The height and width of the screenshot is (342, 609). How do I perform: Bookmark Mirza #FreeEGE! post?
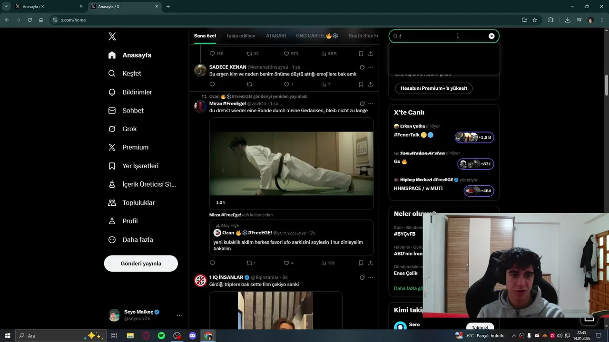361,263
